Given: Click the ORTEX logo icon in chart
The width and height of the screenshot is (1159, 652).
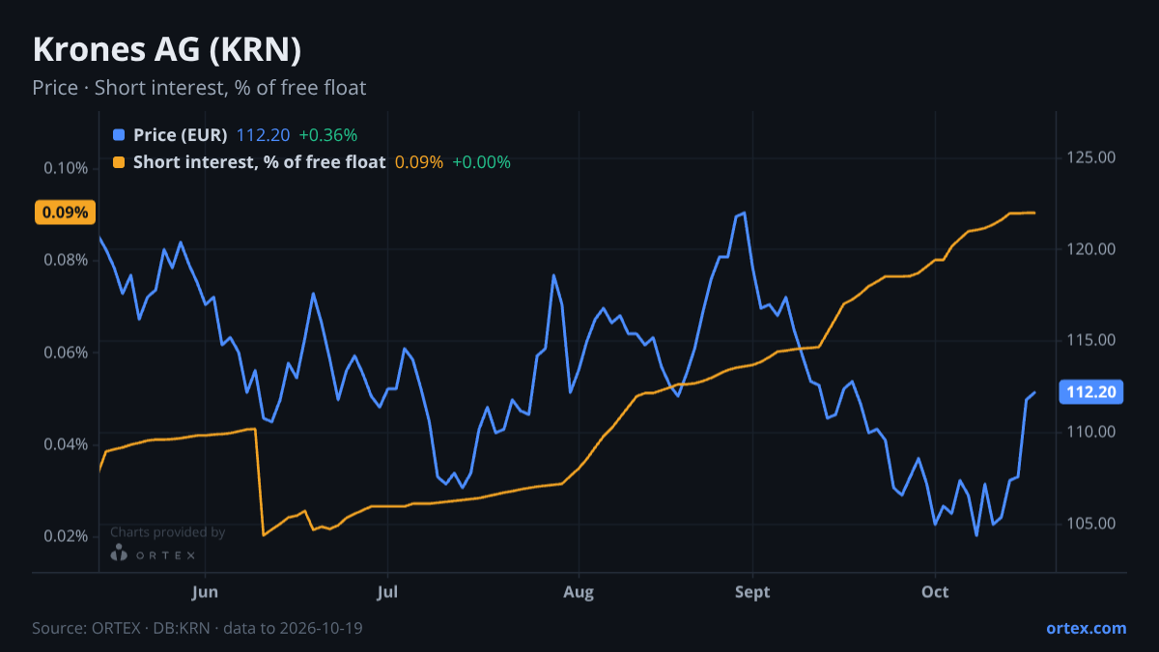Looking at the screenshot, I should point(119,553).
